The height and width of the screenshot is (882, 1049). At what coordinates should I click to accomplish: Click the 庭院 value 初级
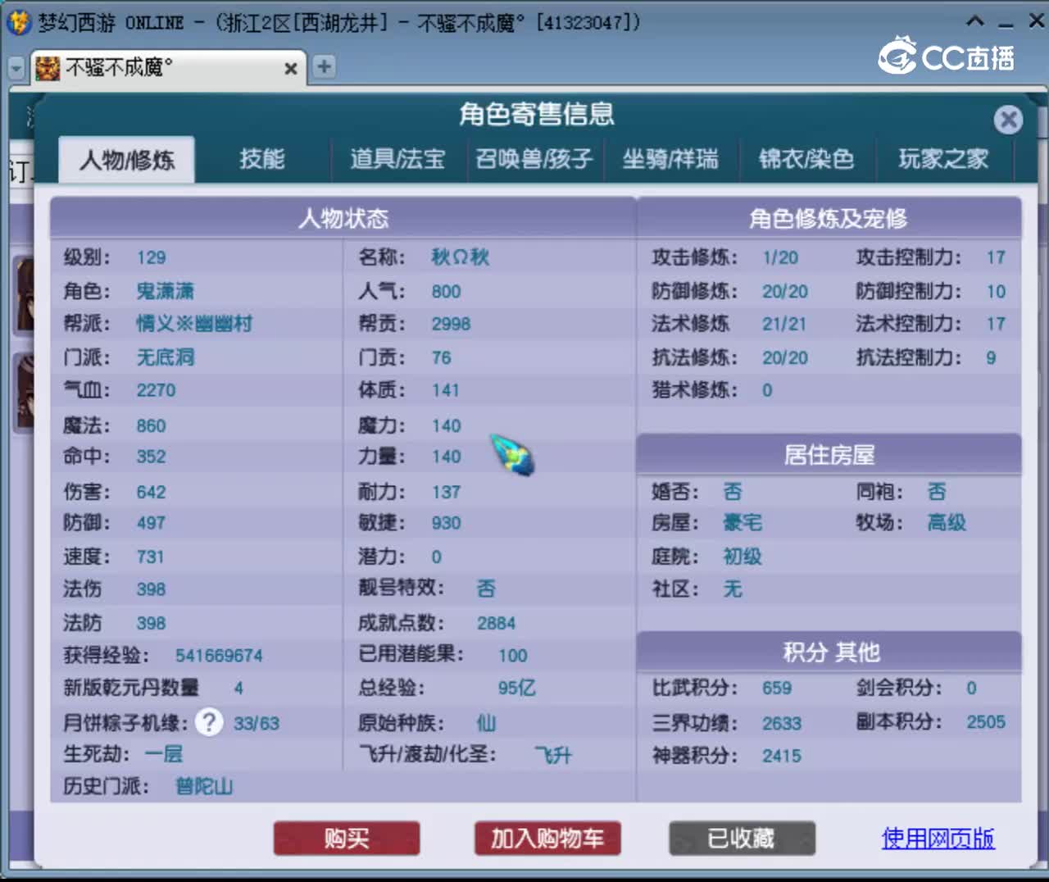coord(742,557)
